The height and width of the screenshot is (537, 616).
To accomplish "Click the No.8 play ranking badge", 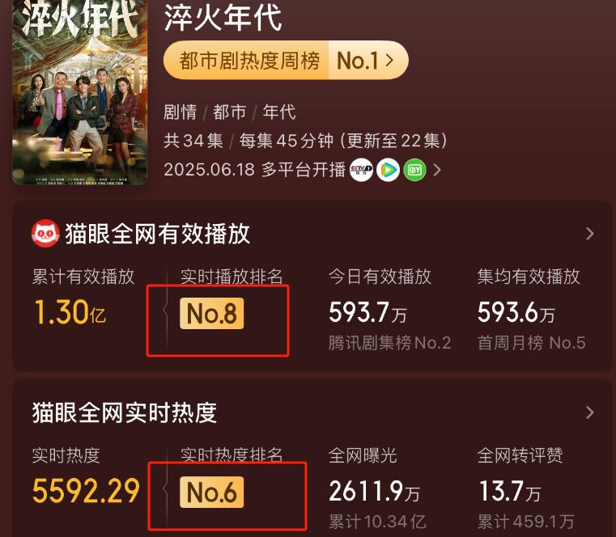I will (212, 313).
